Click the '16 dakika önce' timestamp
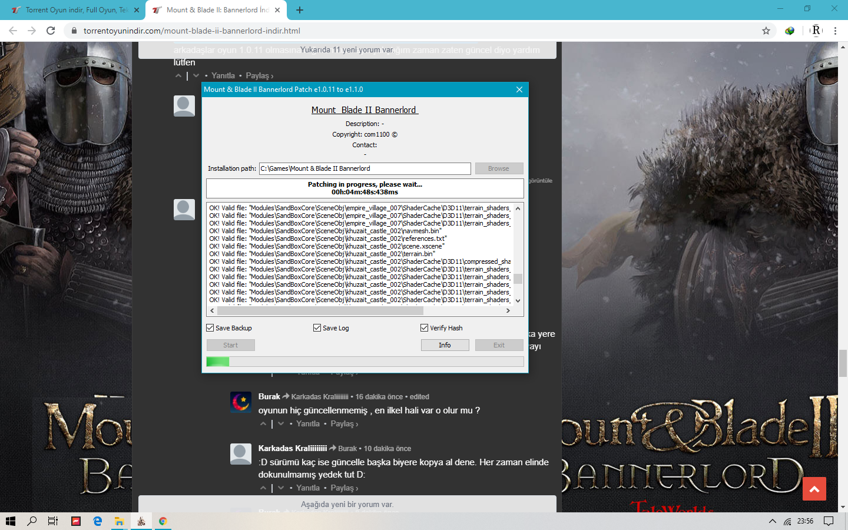The image size is (848, 530). pos(379,397)
